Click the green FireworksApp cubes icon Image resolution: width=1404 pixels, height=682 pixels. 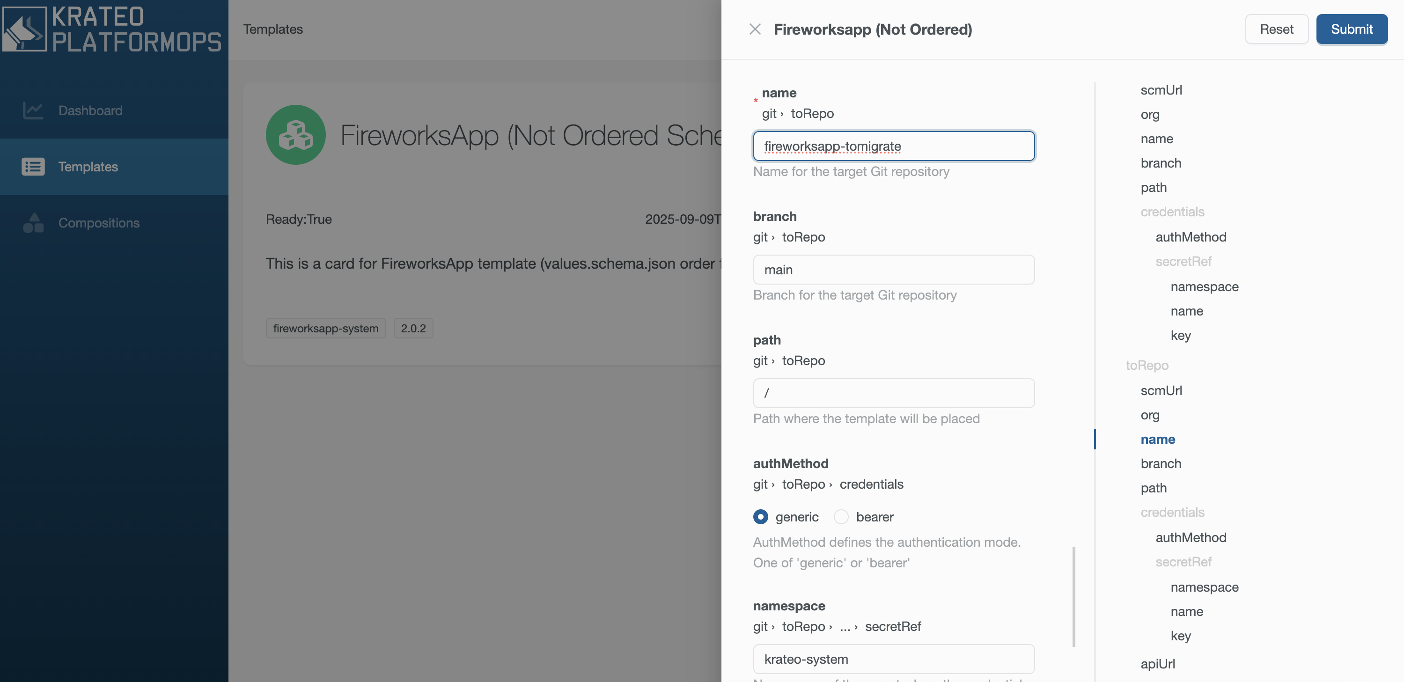(295, 135)
